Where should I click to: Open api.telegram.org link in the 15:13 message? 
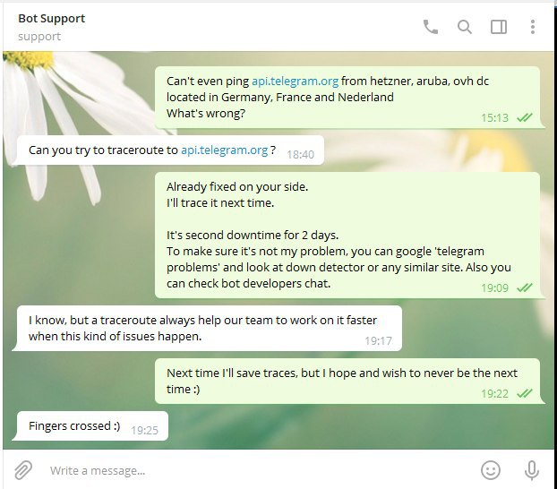pyautogui.click(x=295, y=81)
